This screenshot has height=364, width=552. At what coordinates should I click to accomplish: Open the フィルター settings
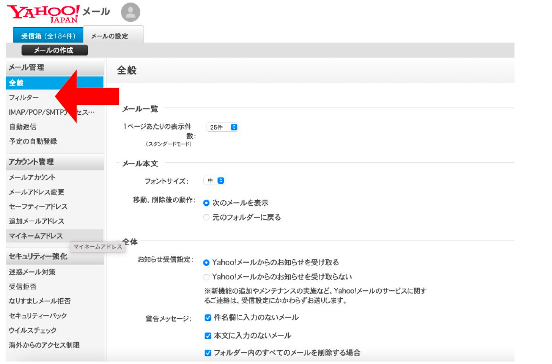[x=24, y=98]
